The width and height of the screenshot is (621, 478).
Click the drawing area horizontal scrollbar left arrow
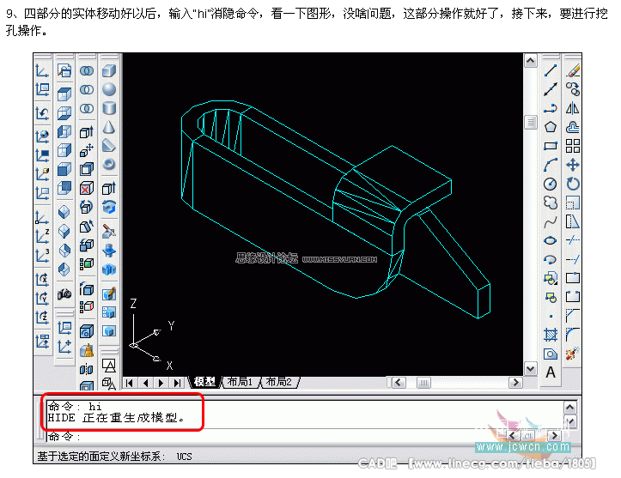[399, 382]
